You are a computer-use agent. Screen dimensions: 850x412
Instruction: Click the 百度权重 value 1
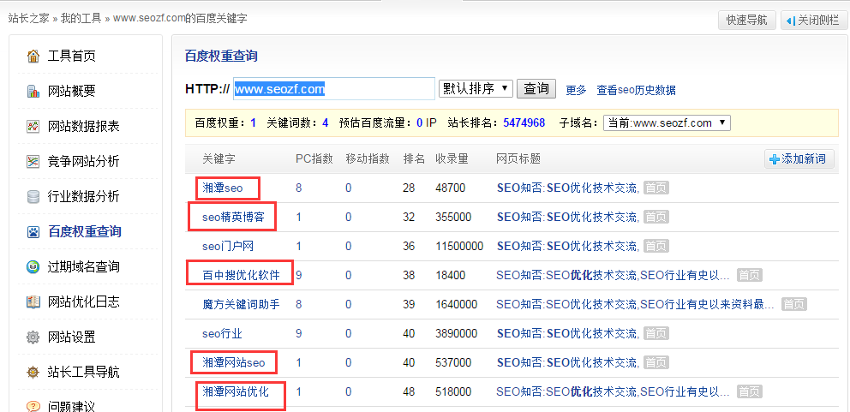point(253,123)
